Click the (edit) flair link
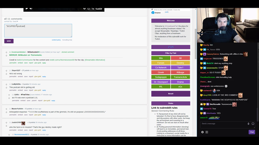The height and width of the screenshot is (145, 259). pos(167,12)
